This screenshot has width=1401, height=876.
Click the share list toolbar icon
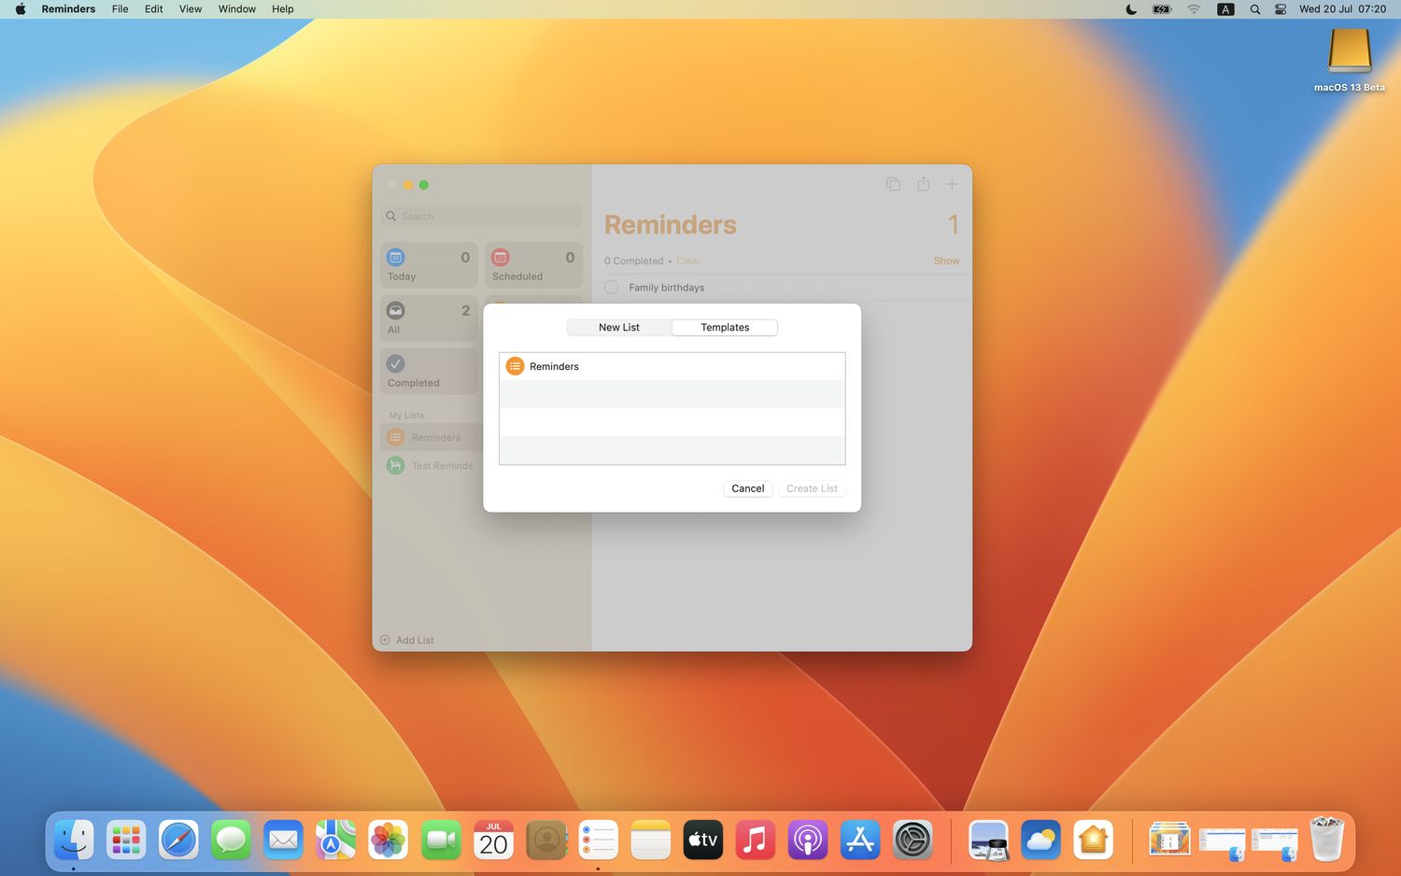coord(923,184)
